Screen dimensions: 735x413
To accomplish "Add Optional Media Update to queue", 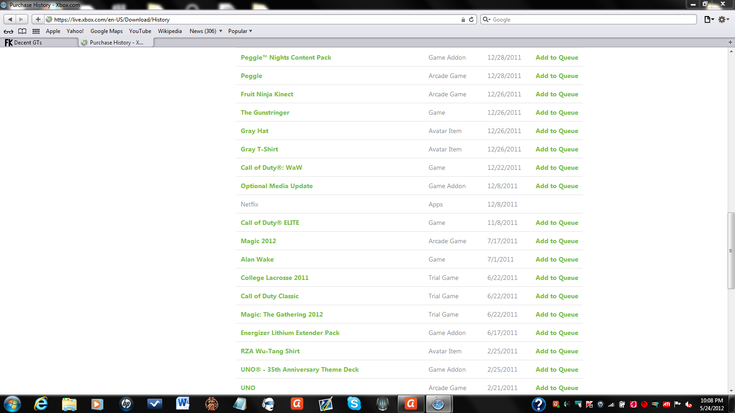I will click(557, 186).
